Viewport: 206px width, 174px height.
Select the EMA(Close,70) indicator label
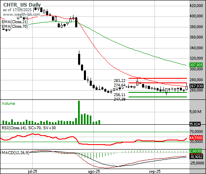pyautogui.click(x=15, y=26)
